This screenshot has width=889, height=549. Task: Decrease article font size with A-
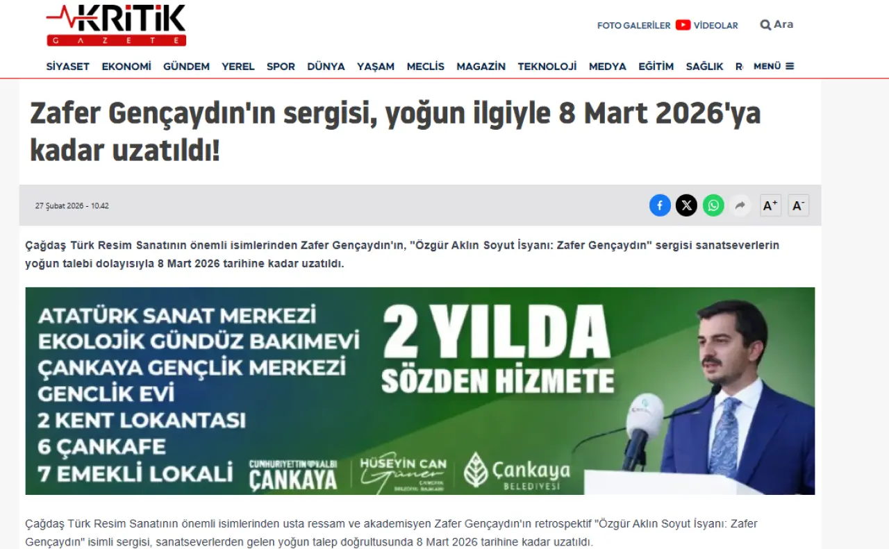(798, 205)
